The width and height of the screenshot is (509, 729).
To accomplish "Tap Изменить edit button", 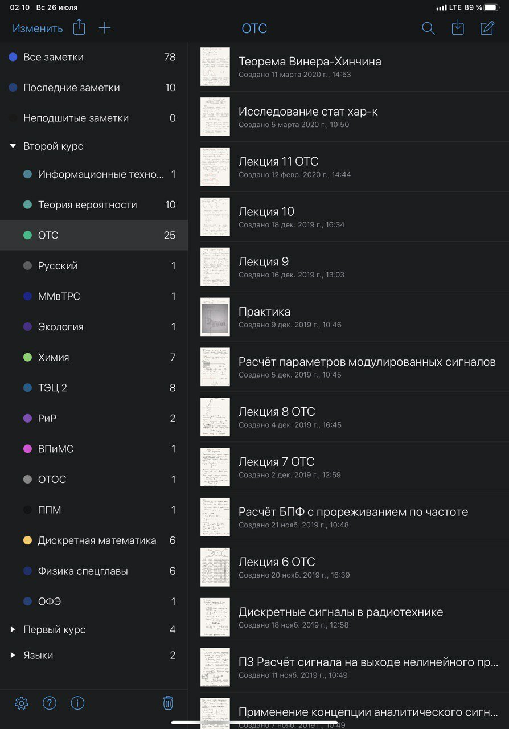I will [38, 28].
